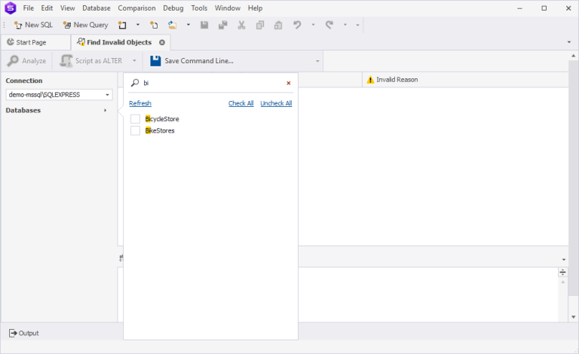Open the Save Command Line dropdown arrow

coord(317,61)
